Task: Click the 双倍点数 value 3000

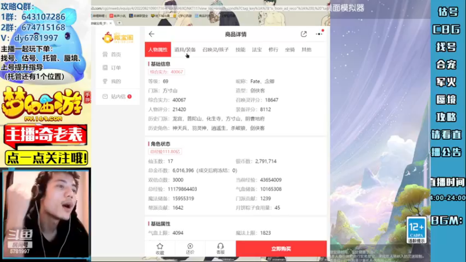Action: coord(178,180)
